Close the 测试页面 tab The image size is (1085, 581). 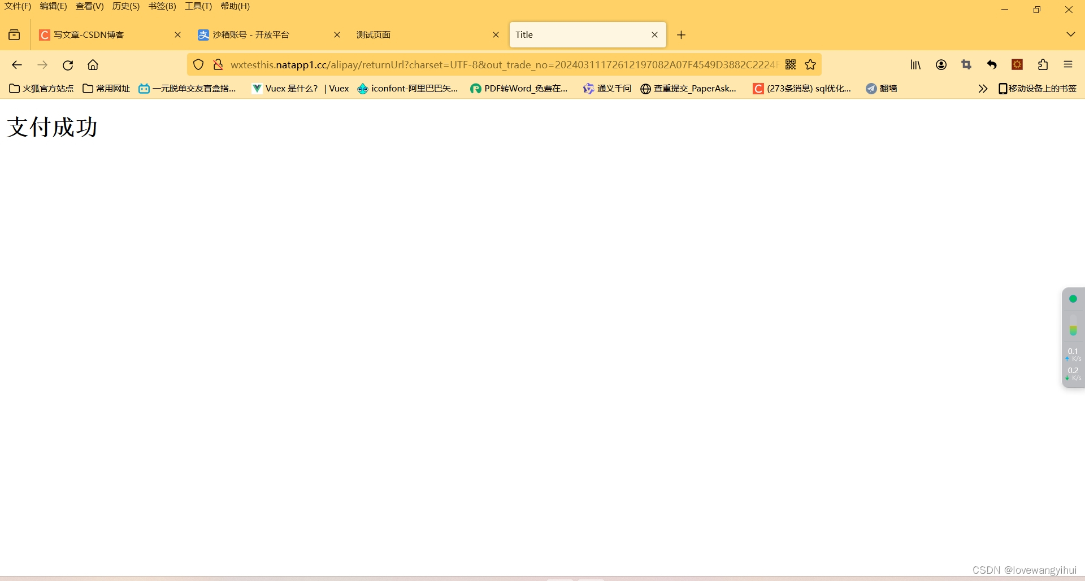496,35
